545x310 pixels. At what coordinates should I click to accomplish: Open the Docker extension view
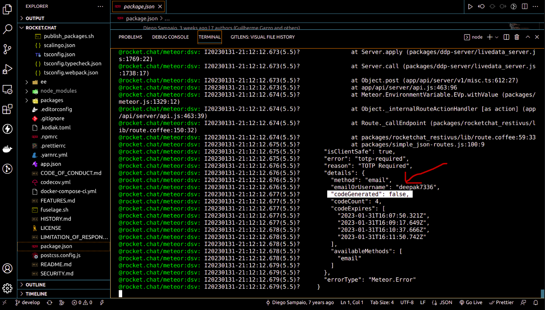click(x=7, y=149)
